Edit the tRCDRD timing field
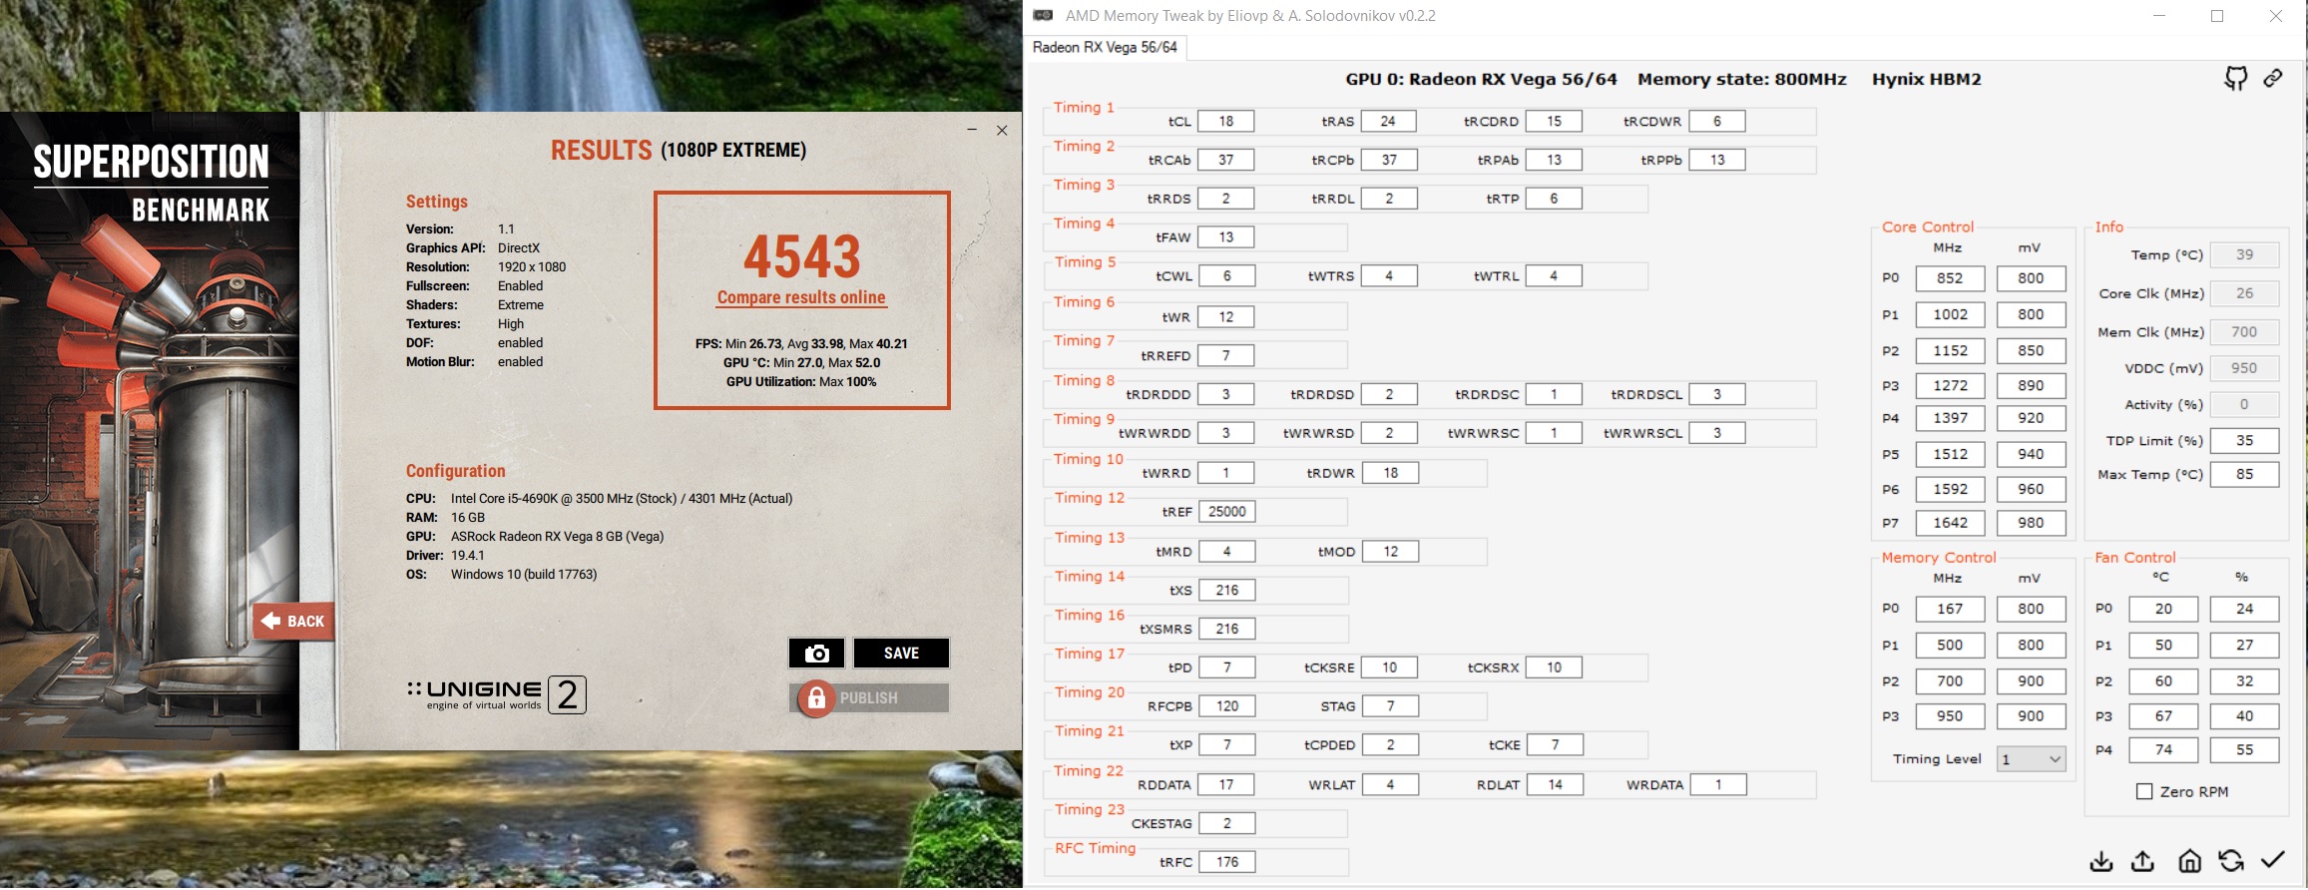 1554,122
